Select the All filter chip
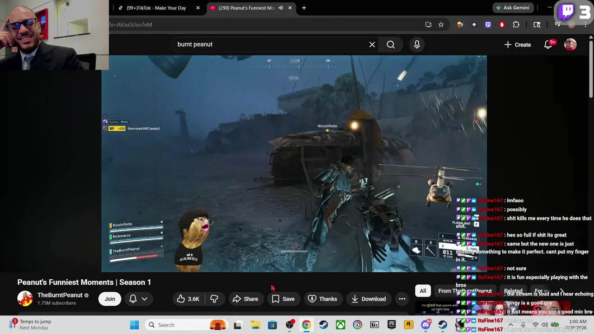The image size is (594, 334). (x=423, y=291)
